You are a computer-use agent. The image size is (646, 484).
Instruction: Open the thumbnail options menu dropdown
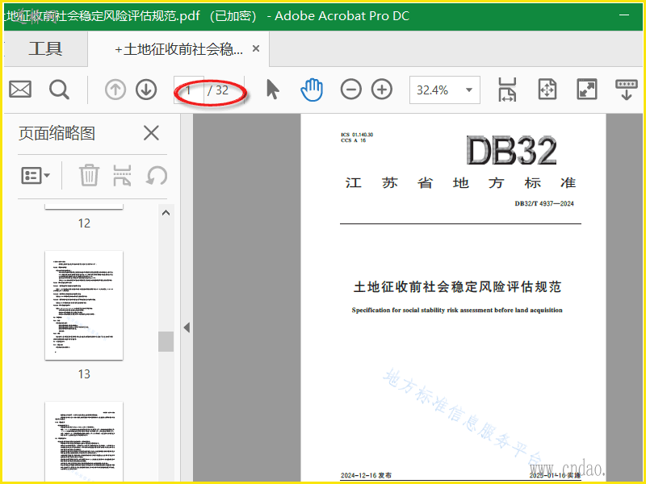tap(36, 176)
